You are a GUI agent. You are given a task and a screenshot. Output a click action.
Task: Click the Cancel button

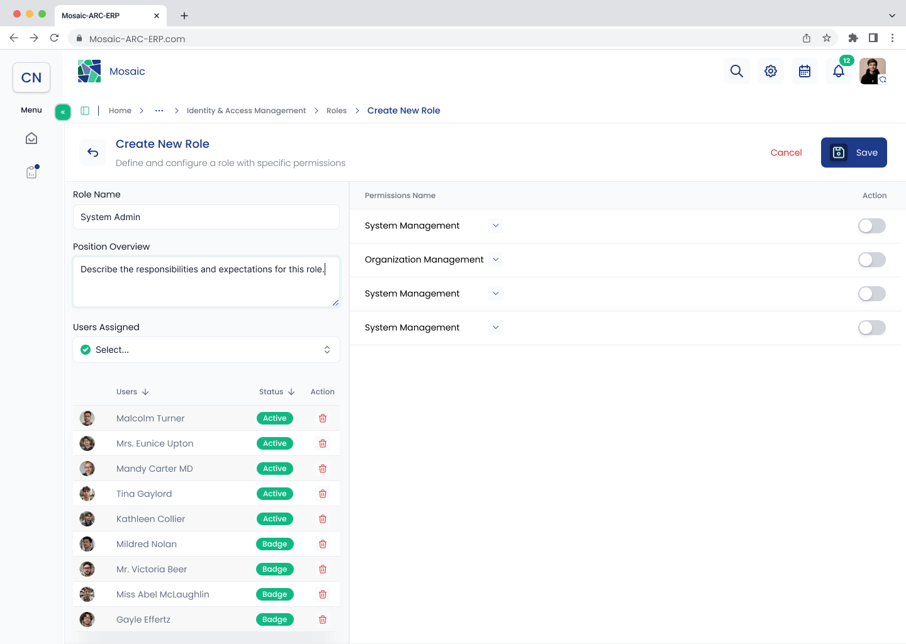click(786, 153)
